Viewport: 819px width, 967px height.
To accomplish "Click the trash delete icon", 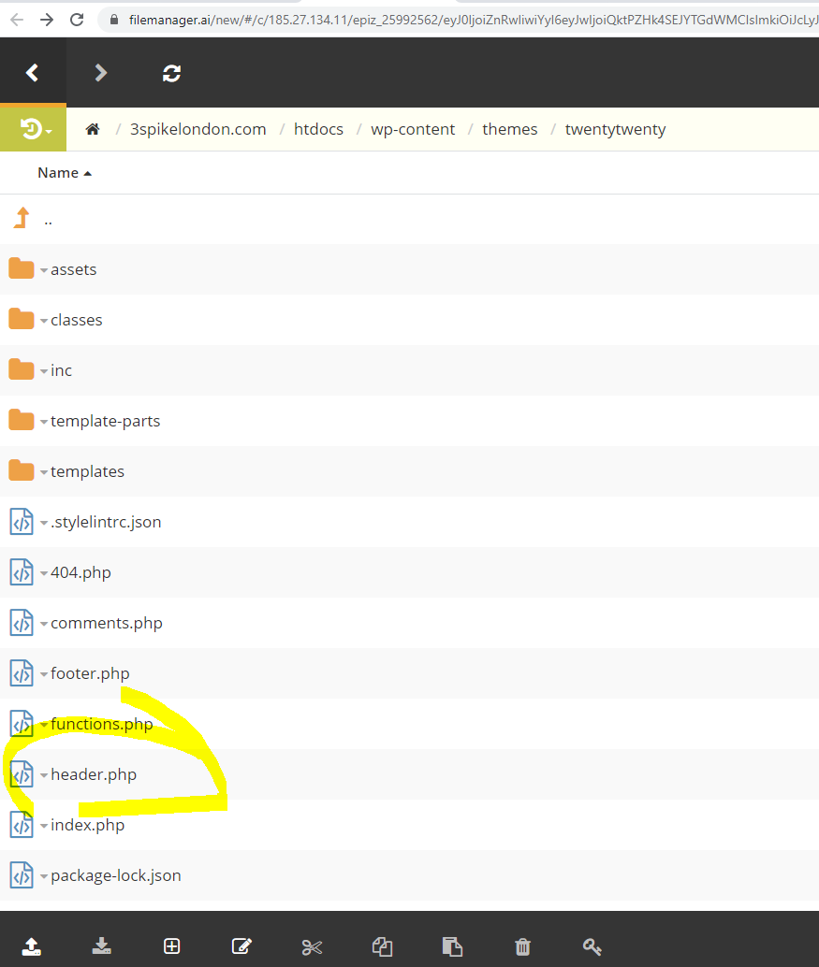I will point(523,946).
